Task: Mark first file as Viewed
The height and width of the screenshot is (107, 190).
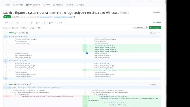Action: click(153, 33)
